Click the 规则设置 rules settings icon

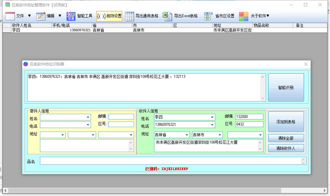click(x=109, y=16)
